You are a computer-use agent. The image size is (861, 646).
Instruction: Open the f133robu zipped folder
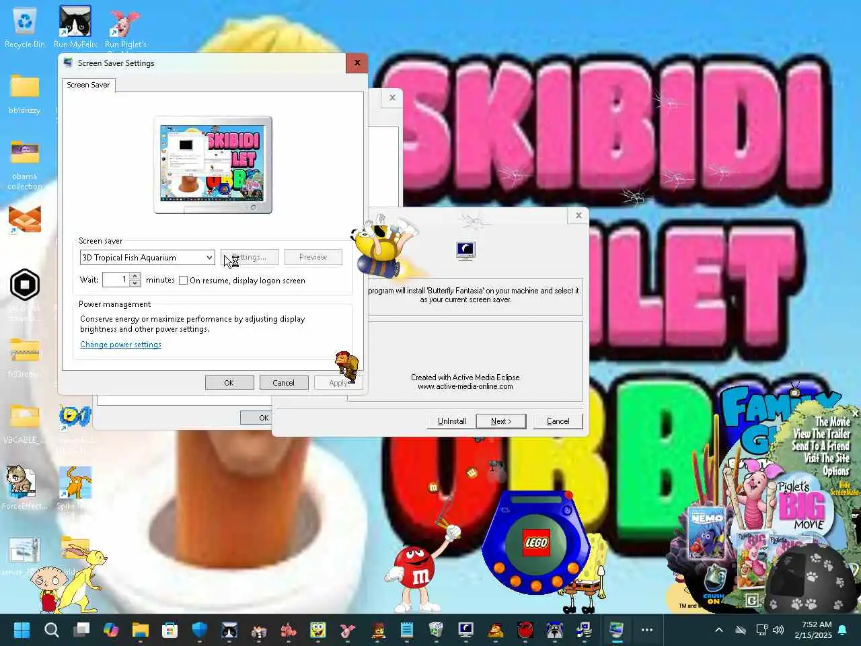25,357
